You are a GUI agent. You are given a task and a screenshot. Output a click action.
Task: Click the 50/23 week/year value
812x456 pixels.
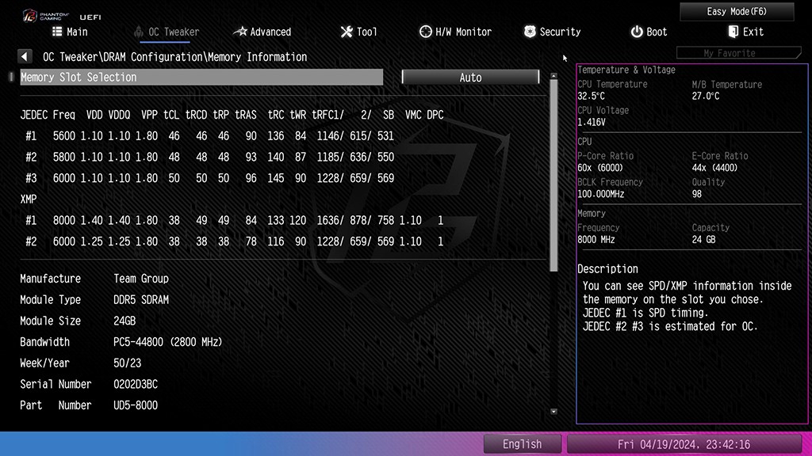pos(127,363)
